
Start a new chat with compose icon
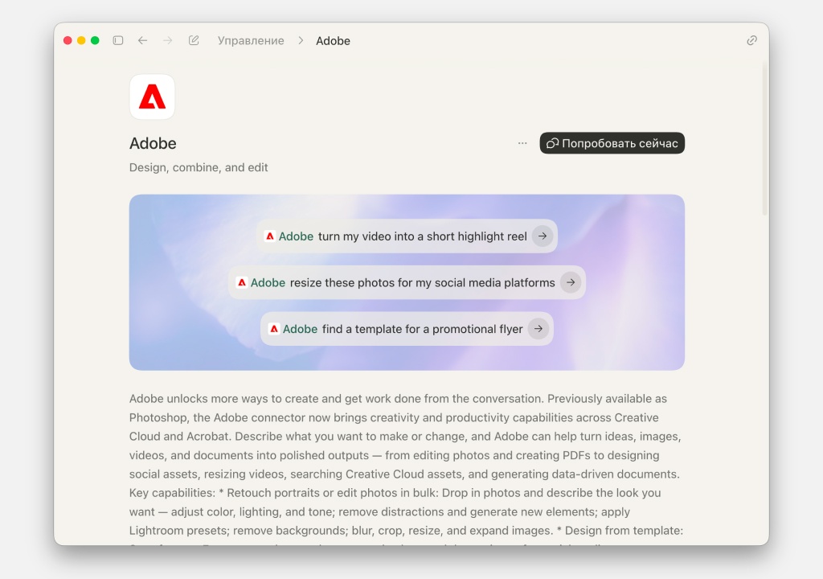click(x=194, y=40)
